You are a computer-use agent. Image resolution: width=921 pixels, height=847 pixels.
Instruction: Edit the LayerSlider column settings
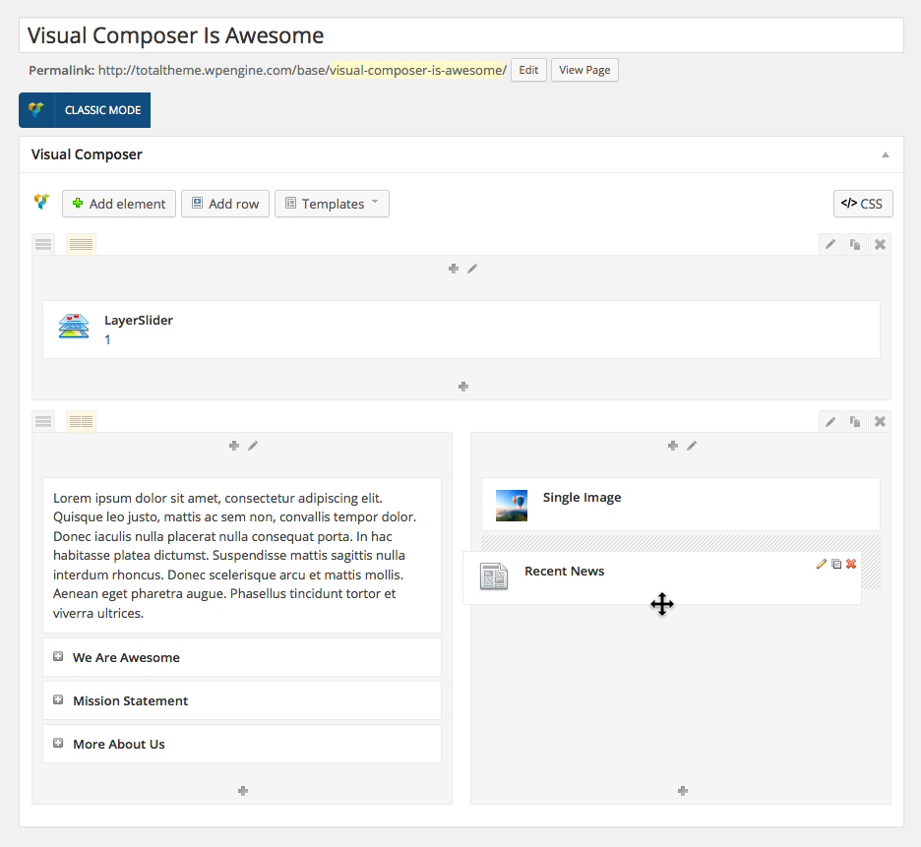[472, 269]
